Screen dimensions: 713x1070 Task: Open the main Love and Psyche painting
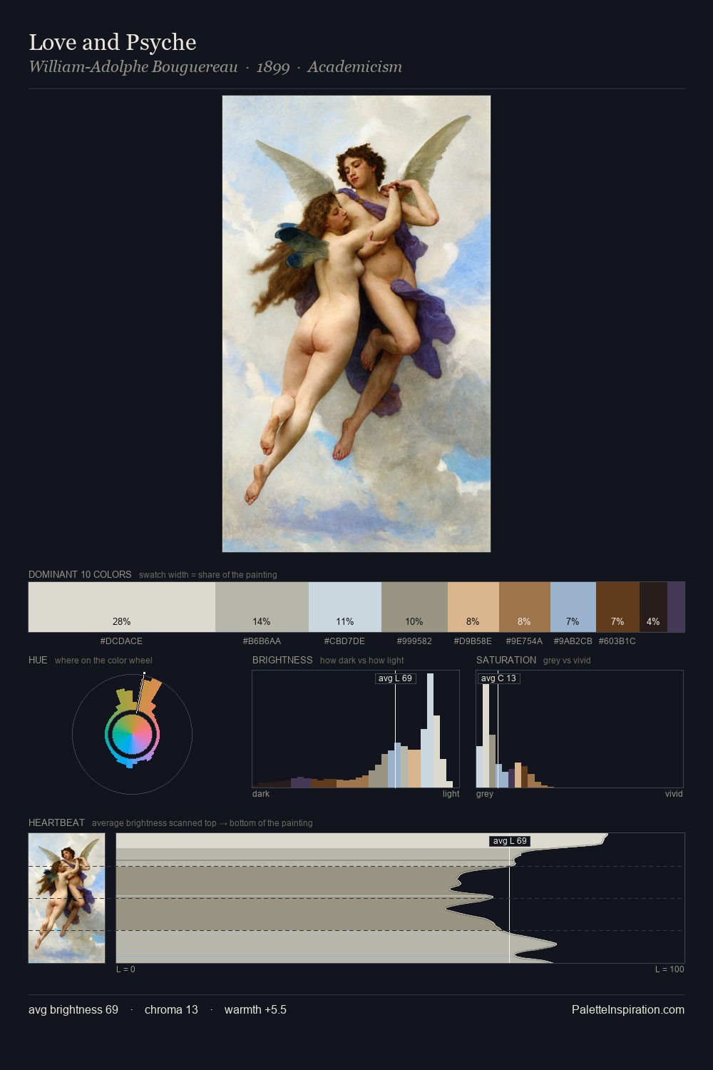(x=356, y=324)
